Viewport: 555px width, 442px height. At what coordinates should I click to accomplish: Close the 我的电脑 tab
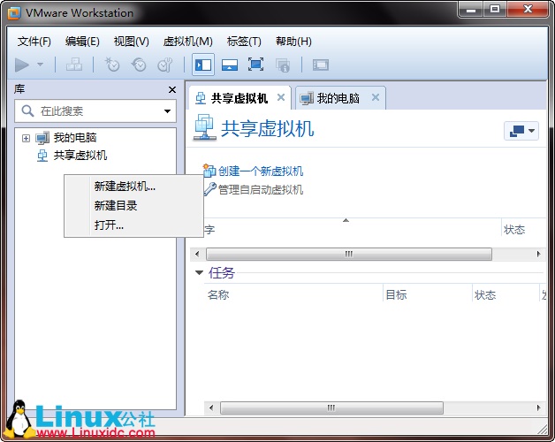tap(376, 97)
